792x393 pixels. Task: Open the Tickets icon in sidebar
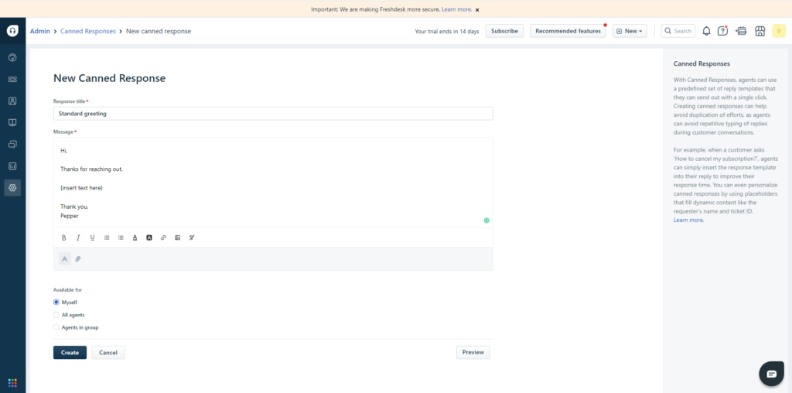pos(12,79)
